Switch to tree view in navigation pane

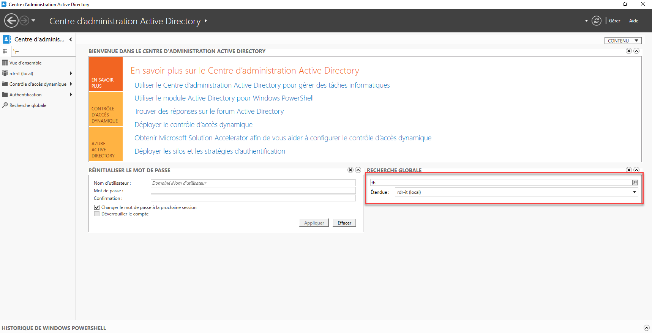pos(16,51)
